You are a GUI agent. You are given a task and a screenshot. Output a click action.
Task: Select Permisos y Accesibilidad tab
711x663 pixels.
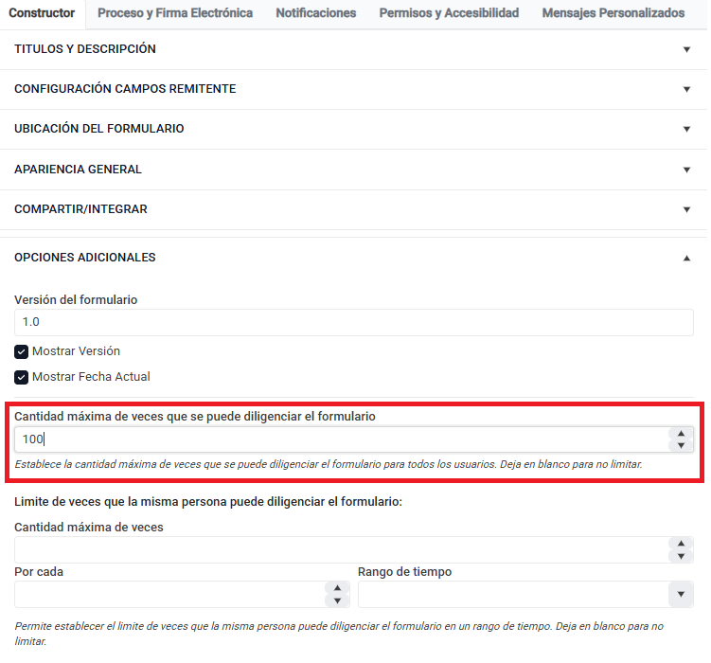[x=449, y=13]
